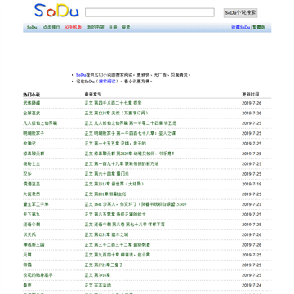The image size is (294, 294).
Task: Go to 点击排行 in the nav bar
Action: click(51, 27)
